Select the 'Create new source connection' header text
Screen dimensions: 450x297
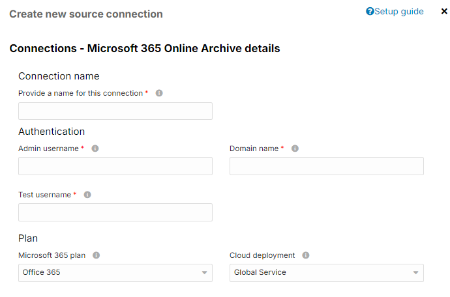tap(86, 14)
